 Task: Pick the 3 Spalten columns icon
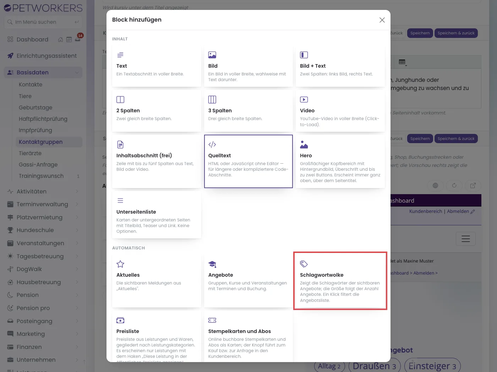212,100
